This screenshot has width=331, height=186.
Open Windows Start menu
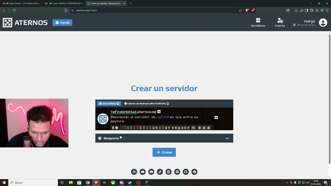click(4, 183)
